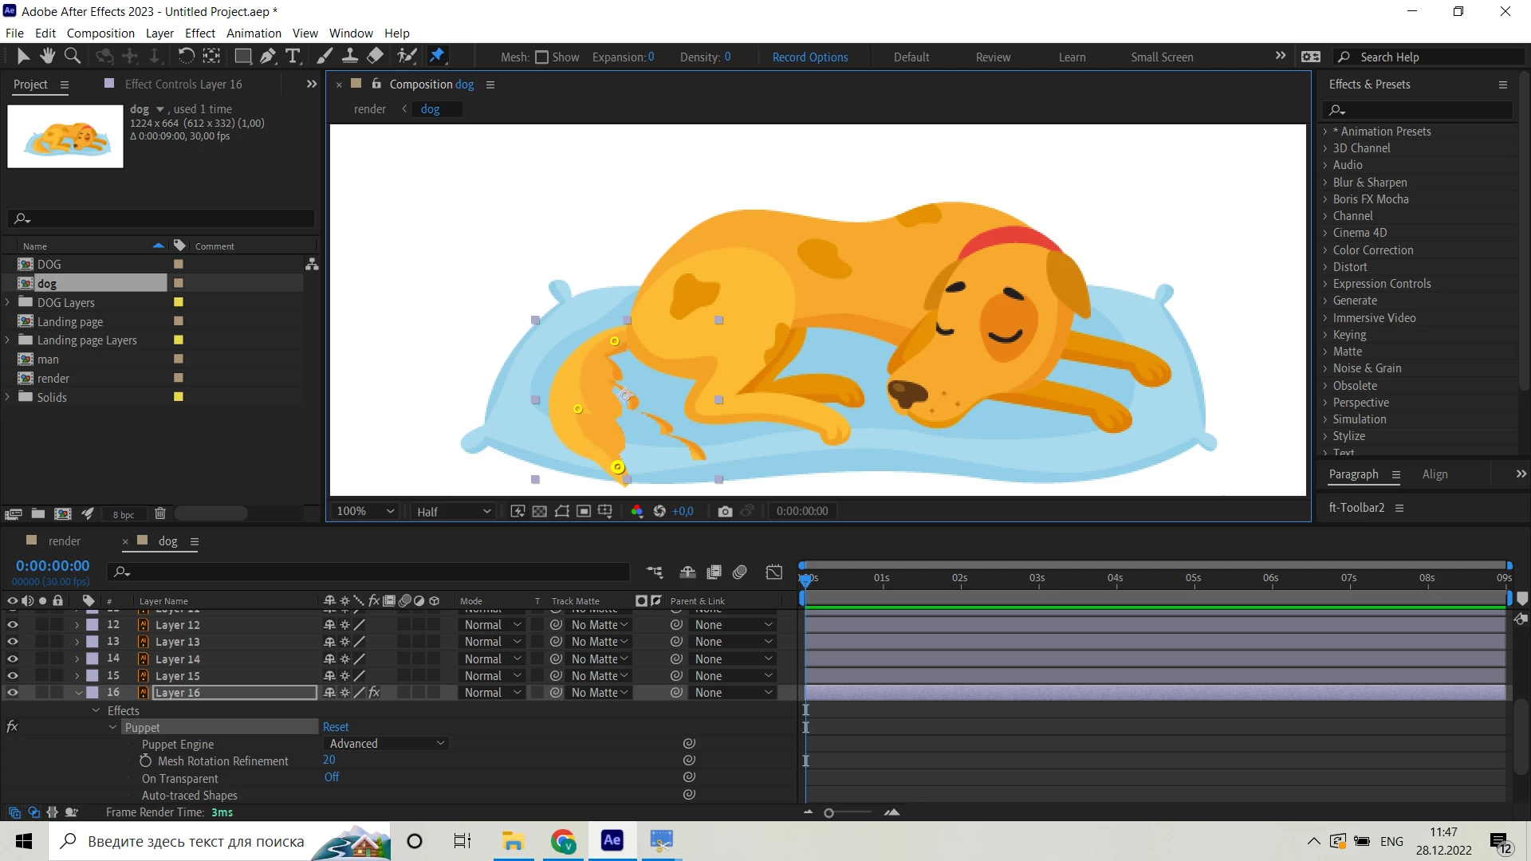Take a snapshot with the camera icon
This screenshot has width=1531, height=861.
coord(725,512)
